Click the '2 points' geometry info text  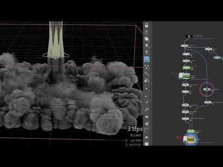(133, 144)
